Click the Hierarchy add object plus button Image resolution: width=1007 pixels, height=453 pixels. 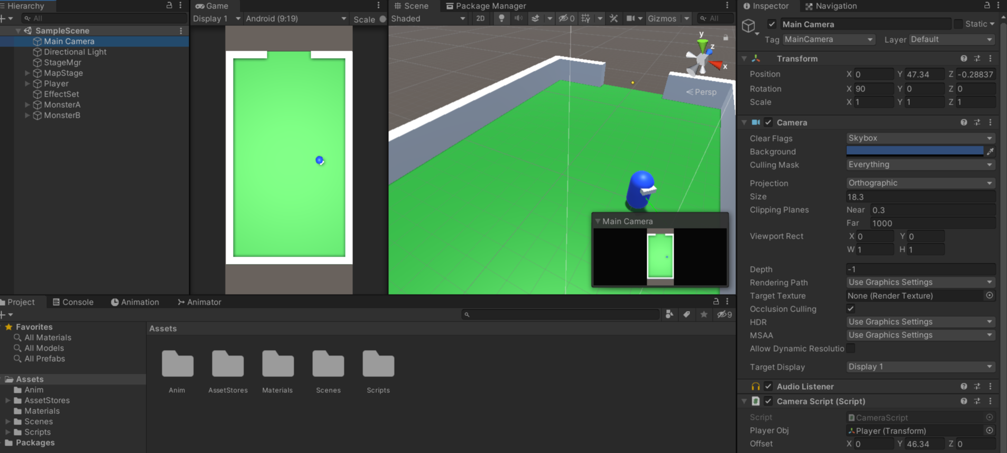tap(4, 18)
